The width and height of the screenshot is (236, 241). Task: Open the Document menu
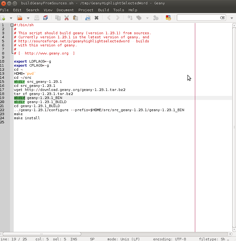pos(65,10)
